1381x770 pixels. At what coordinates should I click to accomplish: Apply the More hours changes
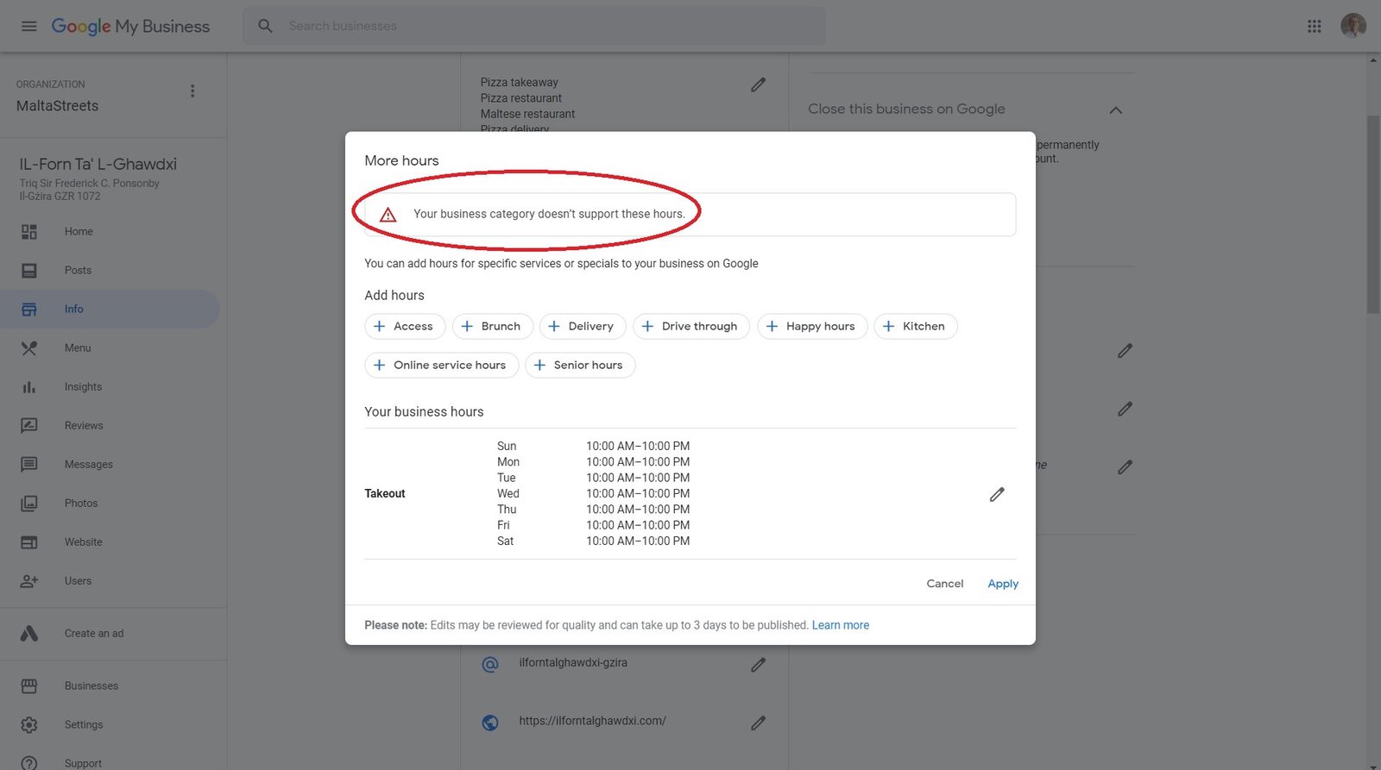(x=1003, y=584)
